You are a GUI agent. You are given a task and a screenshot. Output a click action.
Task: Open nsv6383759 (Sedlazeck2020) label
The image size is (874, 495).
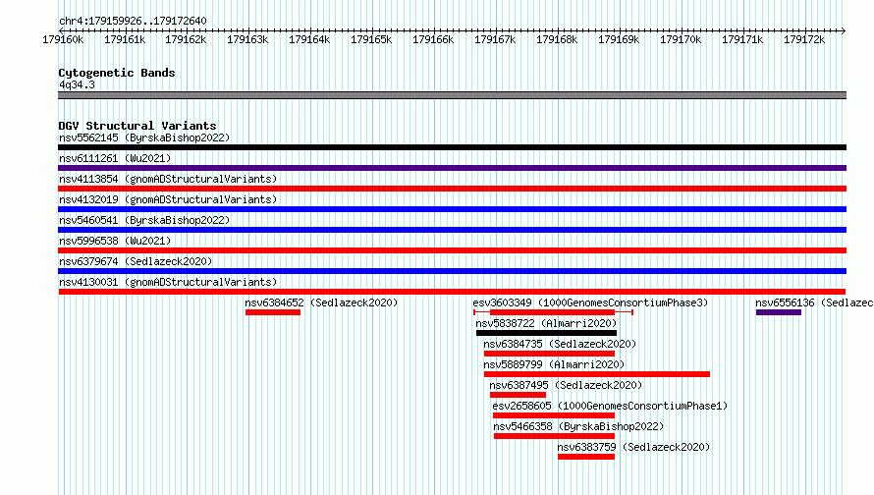click(633, 447)
